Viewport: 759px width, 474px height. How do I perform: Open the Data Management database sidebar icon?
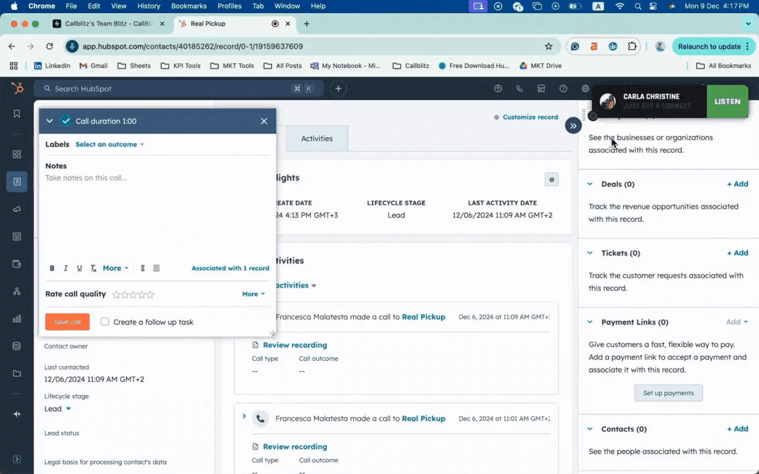pyautogui.click(x=17, y=346)
